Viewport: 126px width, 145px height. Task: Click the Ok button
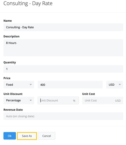pyautogui.click(x=10, y=136)
